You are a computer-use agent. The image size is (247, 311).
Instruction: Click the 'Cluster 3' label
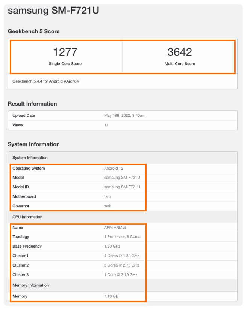click(20, 275)
